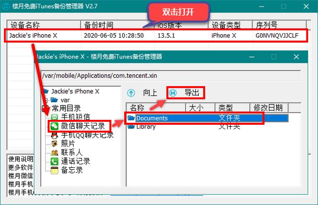Click the 设备类型 column header
The height and width of the screenshot is (205, 318).
pyautogui.click(x=230, y=25)
